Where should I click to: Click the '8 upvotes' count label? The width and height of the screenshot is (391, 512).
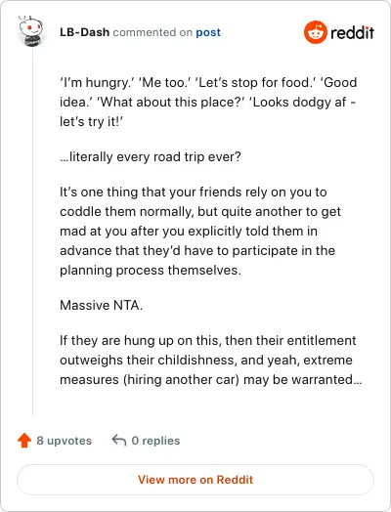click(x=64, y=441)
